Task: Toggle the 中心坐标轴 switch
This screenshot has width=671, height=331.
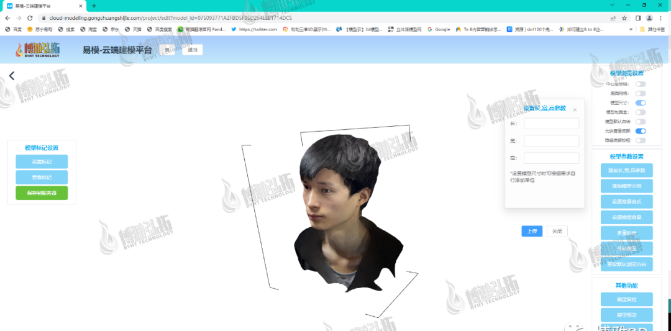Action: click(x=640, y=84)
